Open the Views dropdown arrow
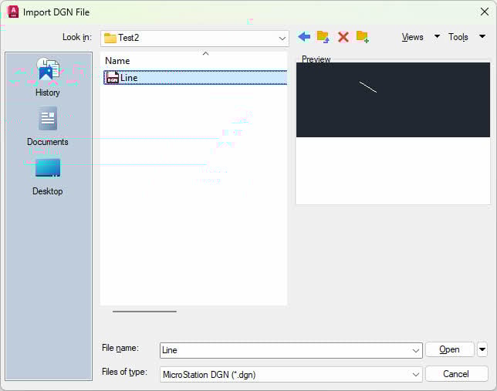This screenshot has width=497, height=391. click(437, 36)
